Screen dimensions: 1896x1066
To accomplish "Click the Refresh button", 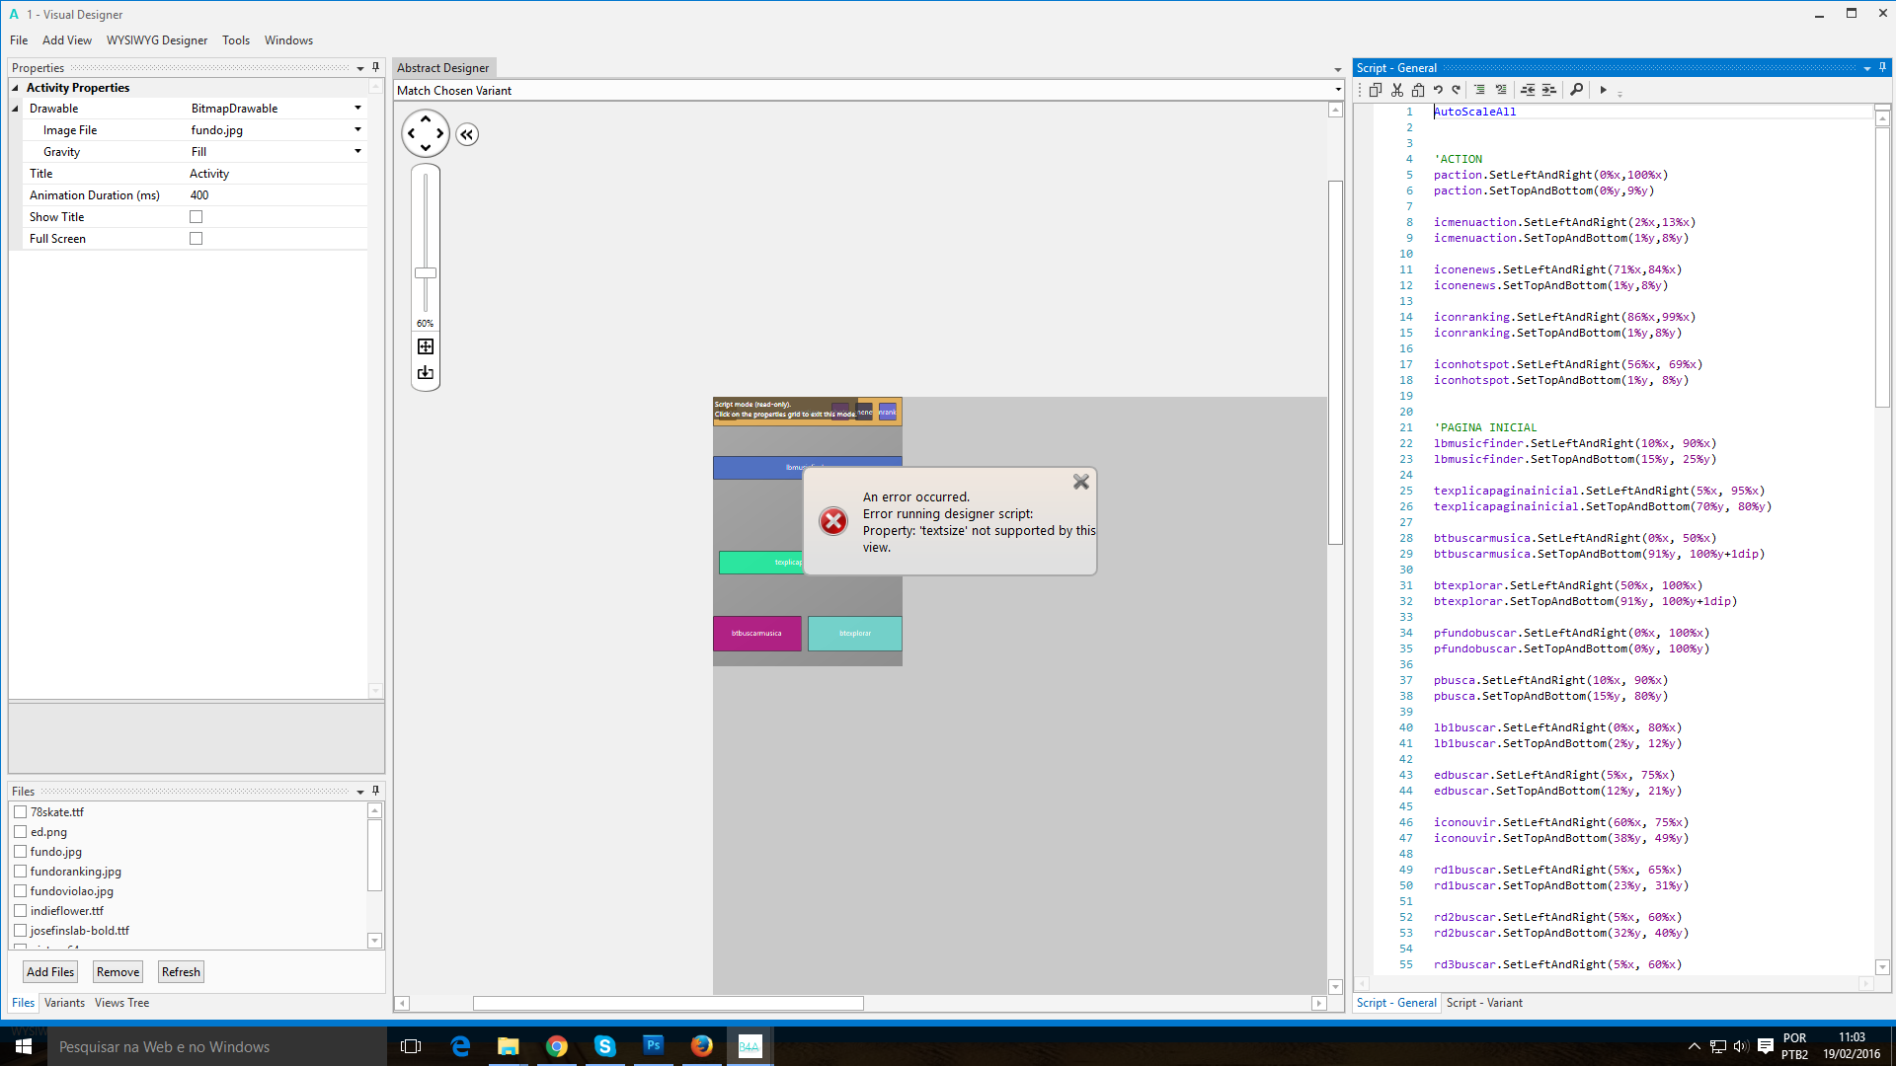I will [x=181, y=972].
